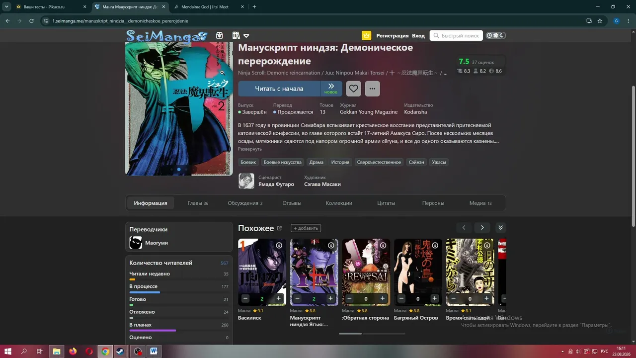636x358 pixels.
Task: Select the Драма genre tag
Action: (x=316, y=162)
